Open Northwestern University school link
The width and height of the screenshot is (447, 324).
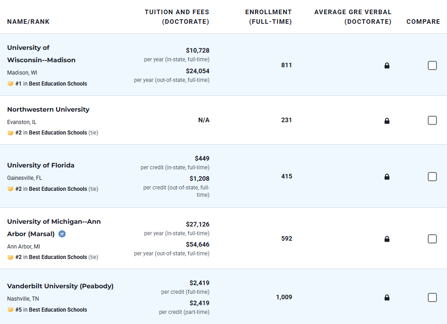pyautogui.click(x=48, y=109)
